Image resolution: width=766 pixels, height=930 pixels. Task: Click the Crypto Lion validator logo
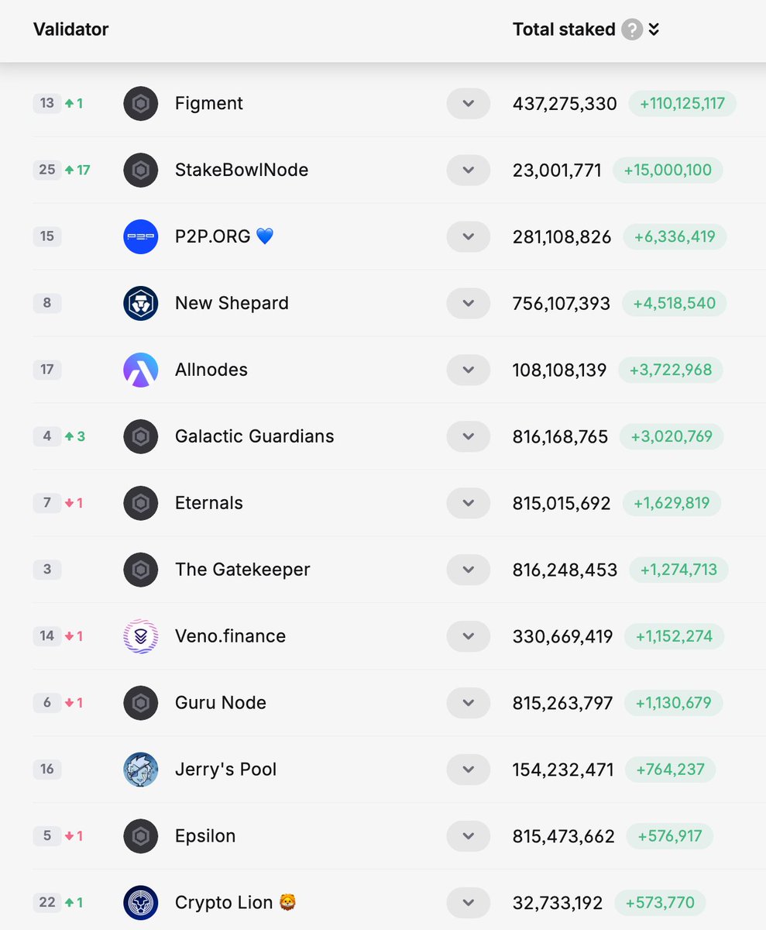[141, 903]
